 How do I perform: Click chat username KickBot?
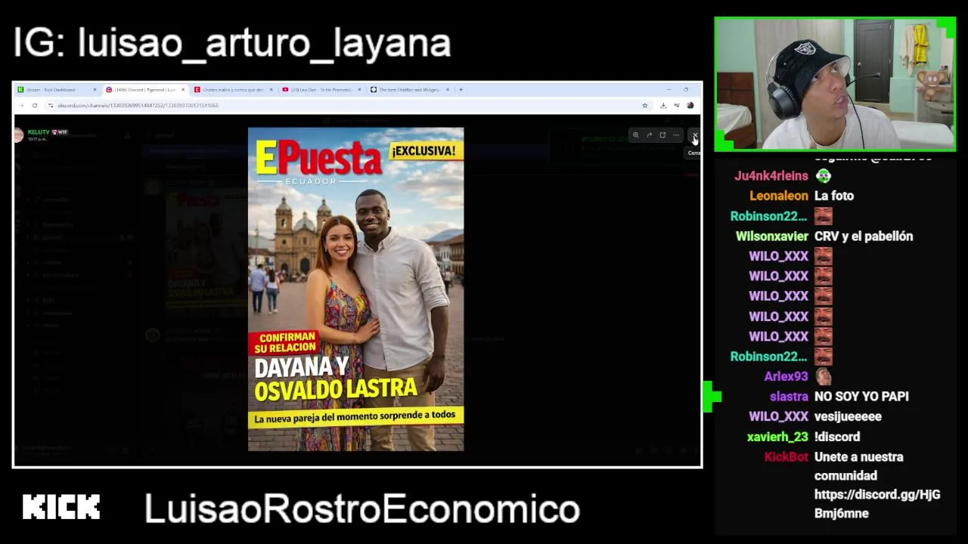click(x=786, y=457)
